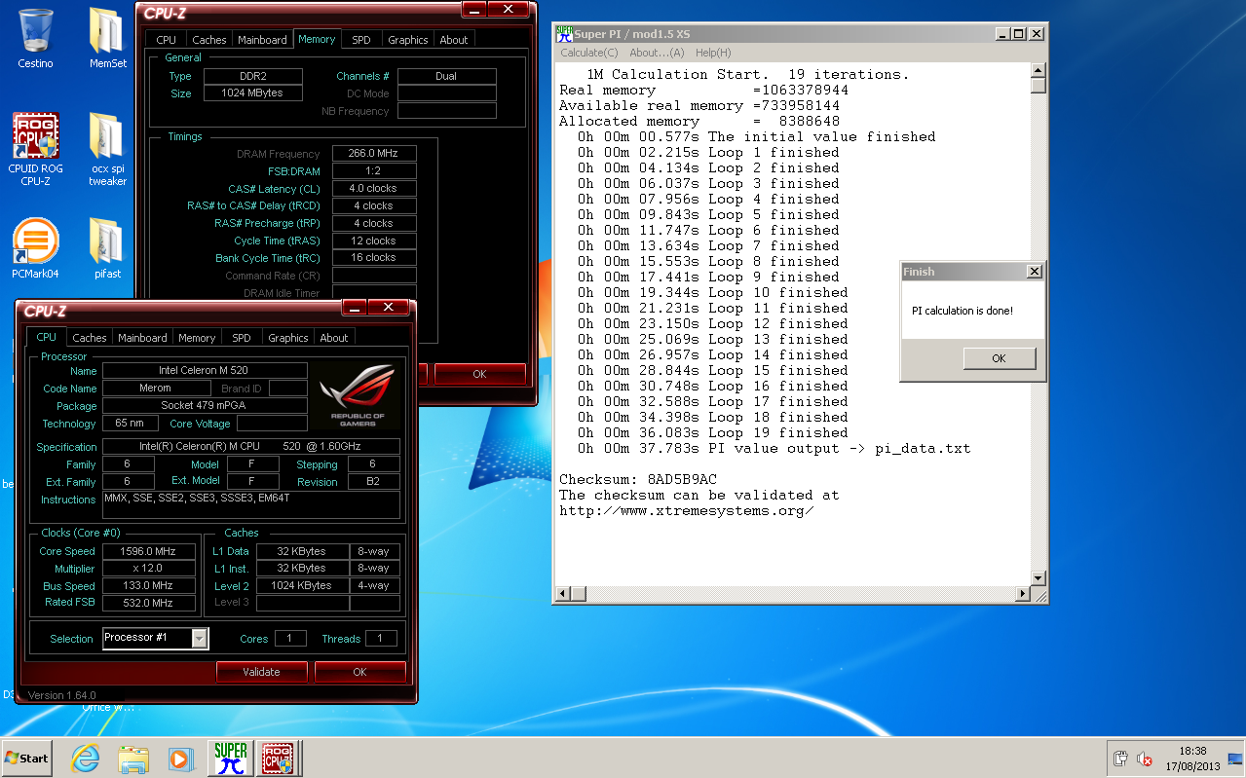Expand the Processor #1 selection dropdown
The height and width of the screenshot is (778, 1246).
point(200,638)
